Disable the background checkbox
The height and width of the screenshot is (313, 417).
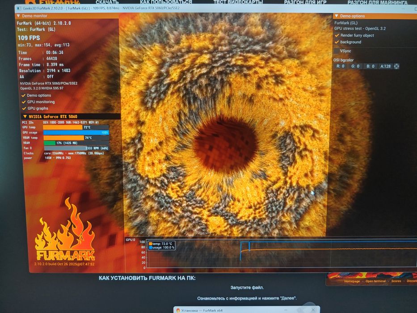coord(337,42)
